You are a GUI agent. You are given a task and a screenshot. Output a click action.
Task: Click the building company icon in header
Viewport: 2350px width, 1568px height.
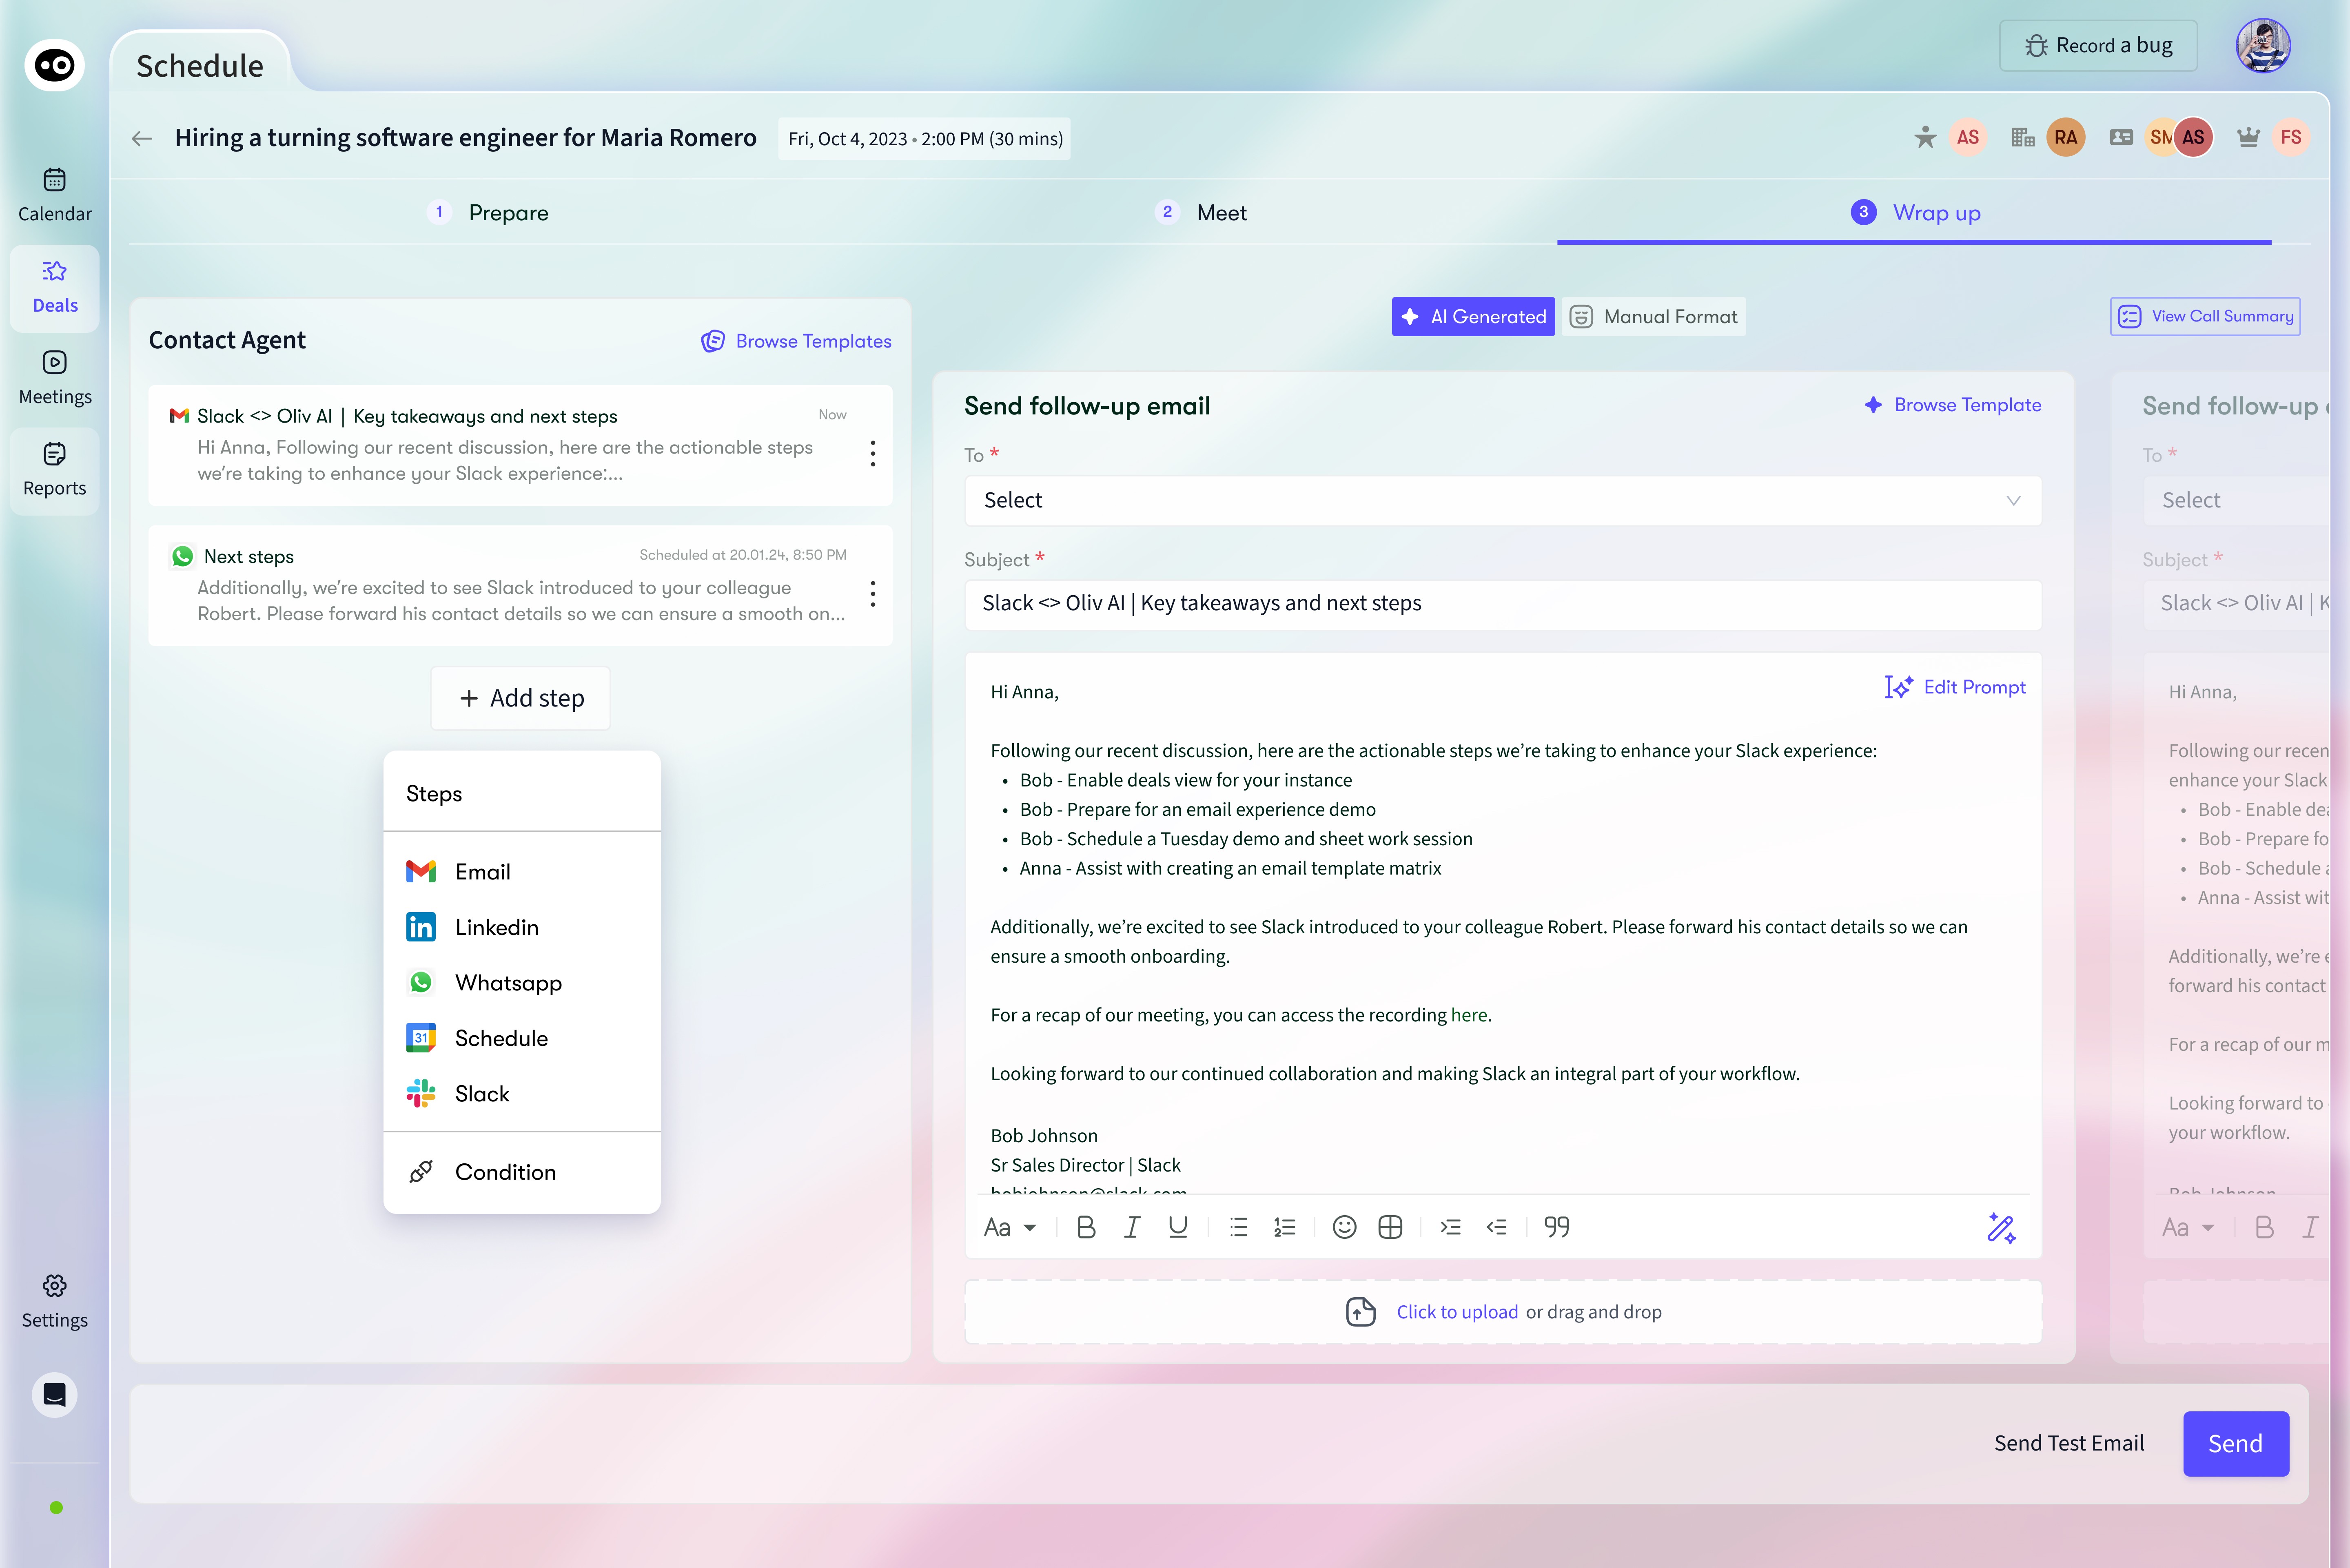[2023, 137]
